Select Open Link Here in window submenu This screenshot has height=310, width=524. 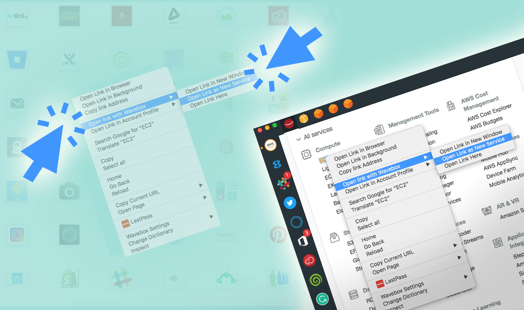(x=463, y=160)
